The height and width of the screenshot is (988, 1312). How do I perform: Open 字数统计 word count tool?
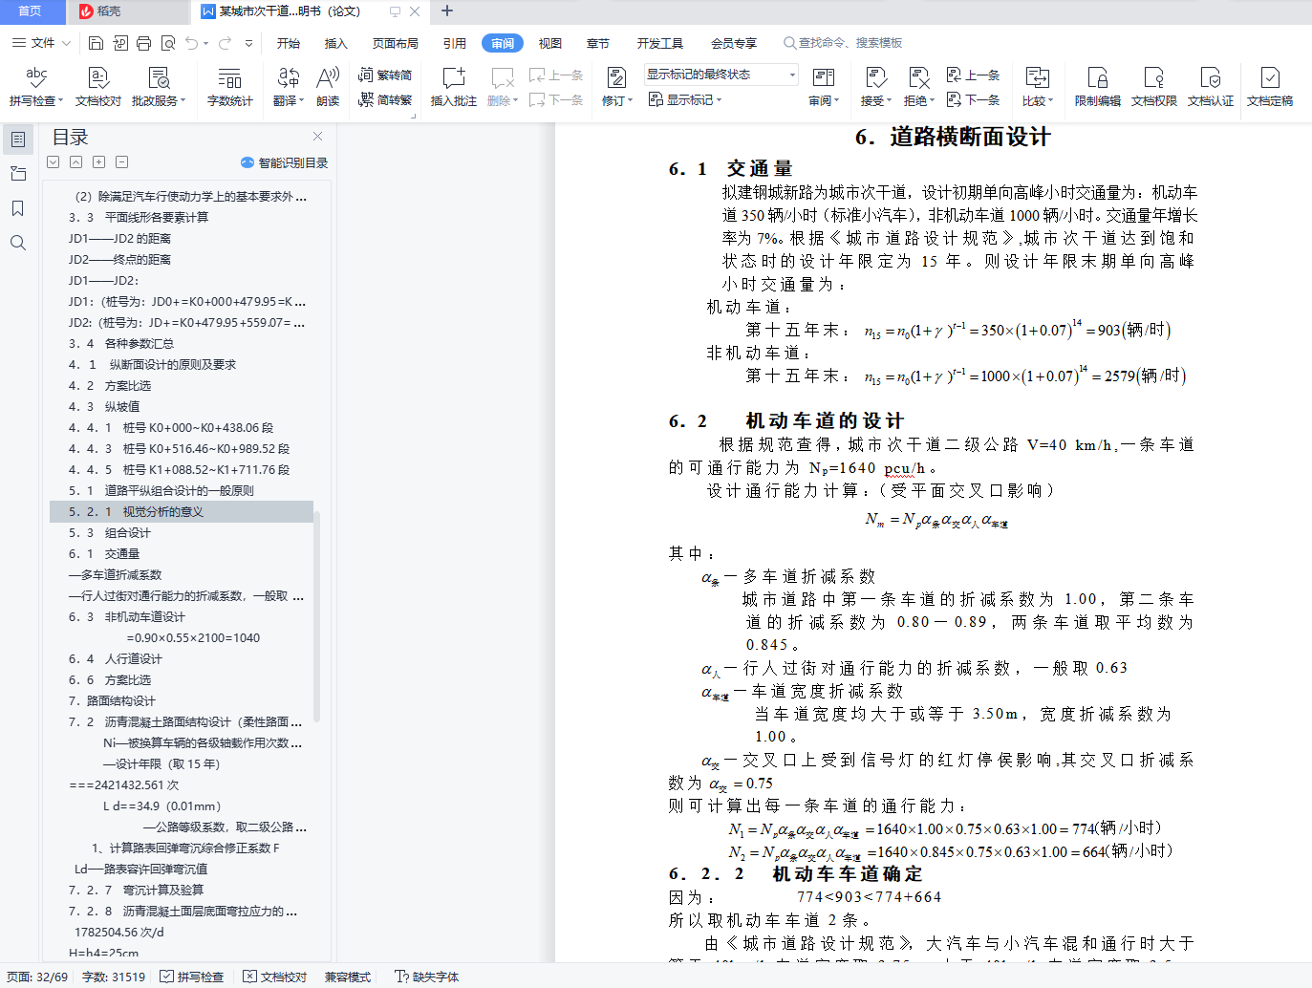tap(230, 86)
